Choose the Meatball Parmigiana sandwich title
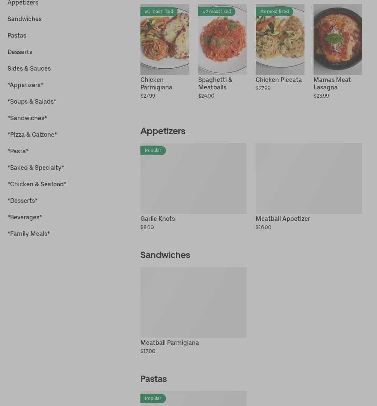This screenshot has height=406, width=377. coord(170,343)
